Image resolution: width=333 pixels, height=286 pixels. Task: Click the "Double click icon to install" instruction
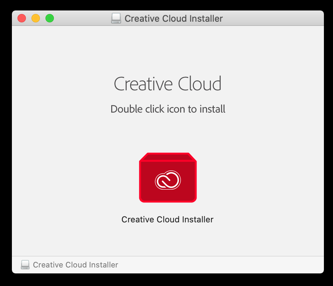pyautogui.click(x=168, y=109)
